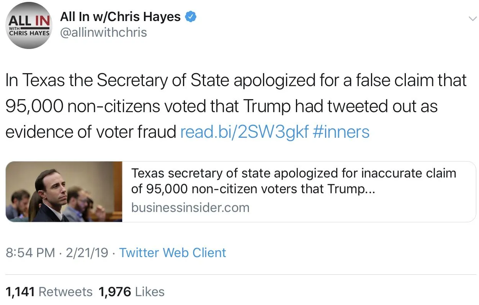Click the tweet text about Texas Secretary of State
479x305 pixels.
[235, 106]
